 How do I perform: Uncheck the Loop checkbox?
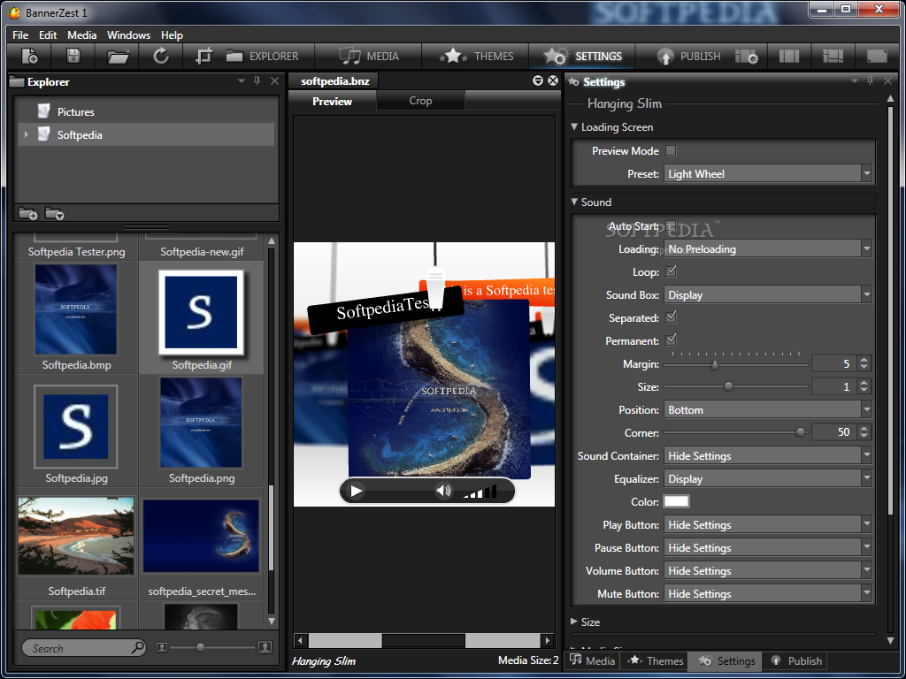(671, 271)
